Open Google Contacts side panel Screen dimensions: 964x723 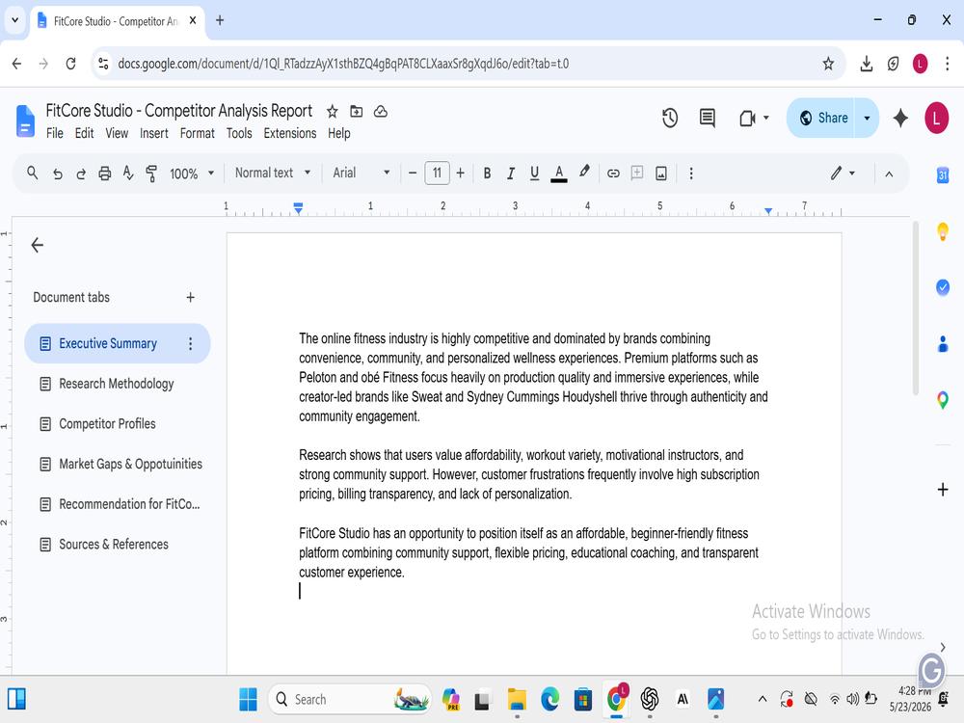coord(943,344)
